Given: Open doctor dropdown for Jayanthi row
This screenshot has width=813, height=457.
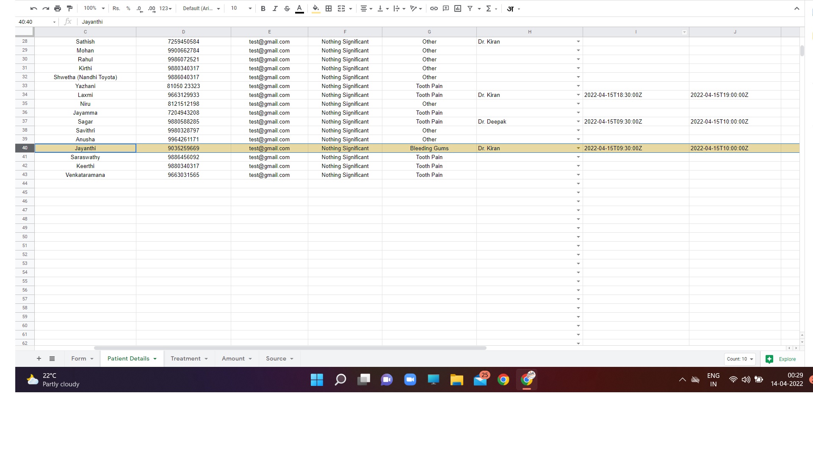Looking at the screenshot, I should (578, 148).
